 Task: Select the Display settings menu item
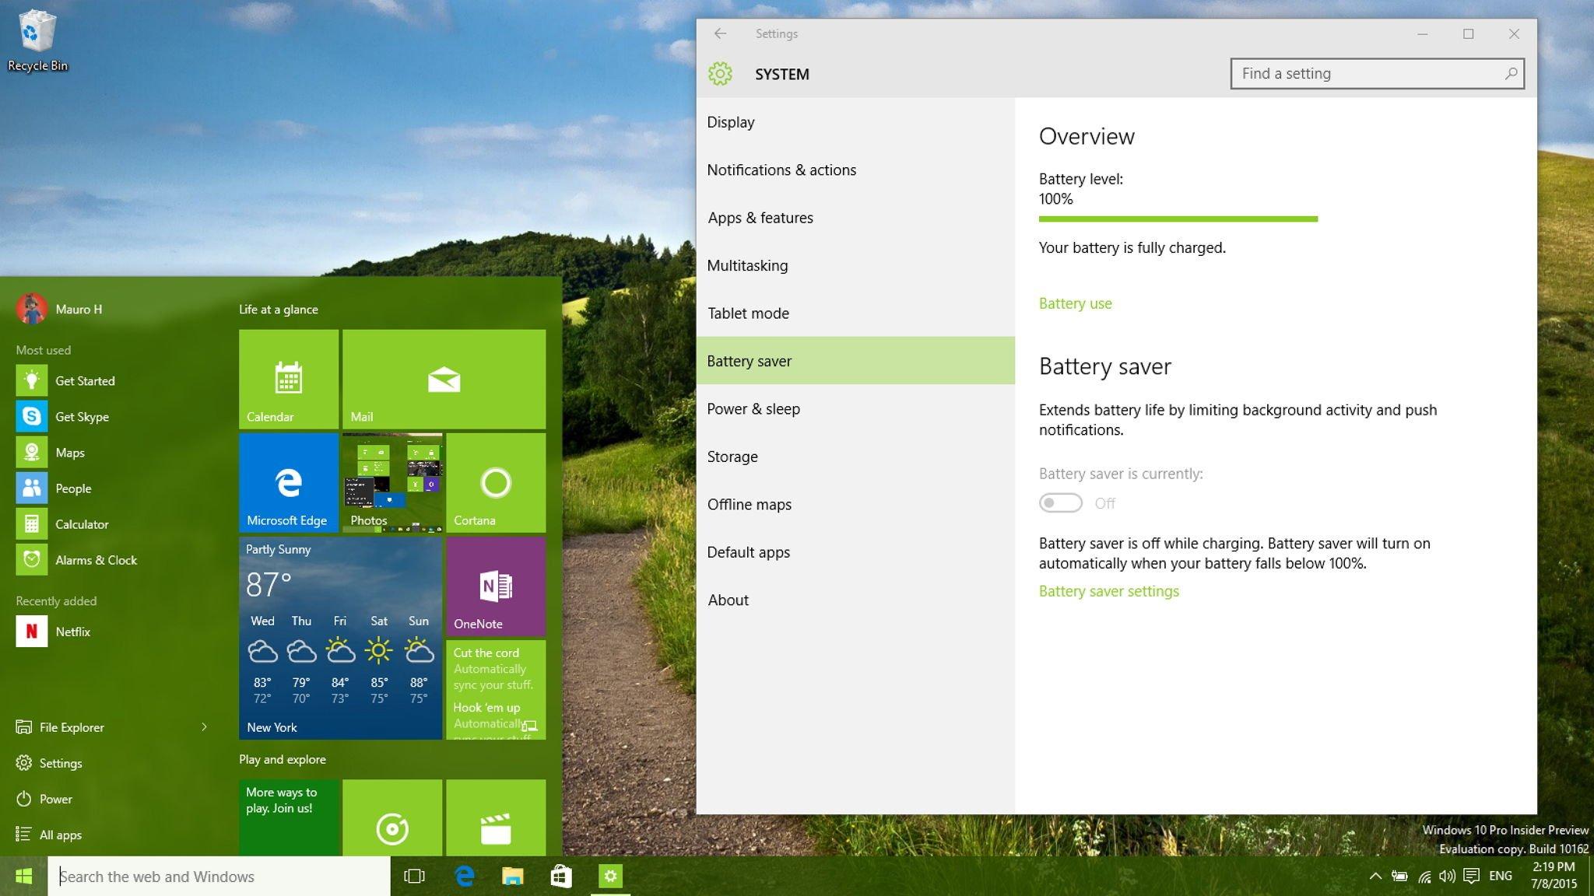pos(732,121)
